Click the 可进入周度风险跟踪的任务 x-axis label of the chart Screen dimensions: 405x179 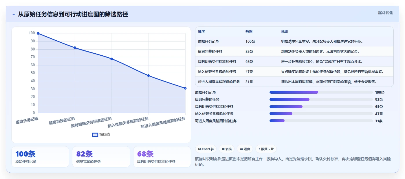coord(163,123)
